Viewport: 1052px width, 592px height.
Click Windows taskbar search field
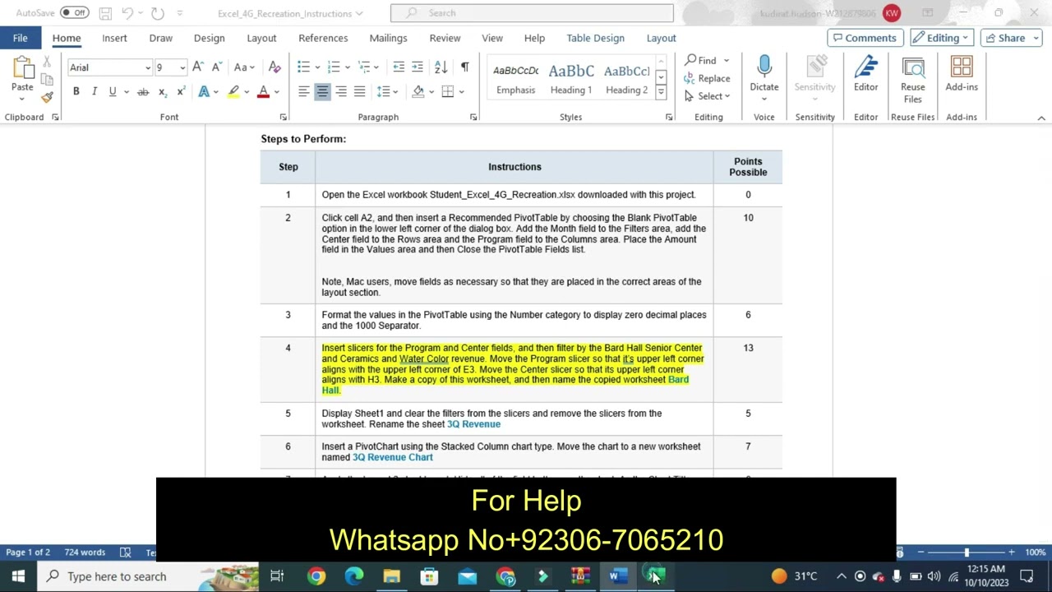[x=149, y=576]
